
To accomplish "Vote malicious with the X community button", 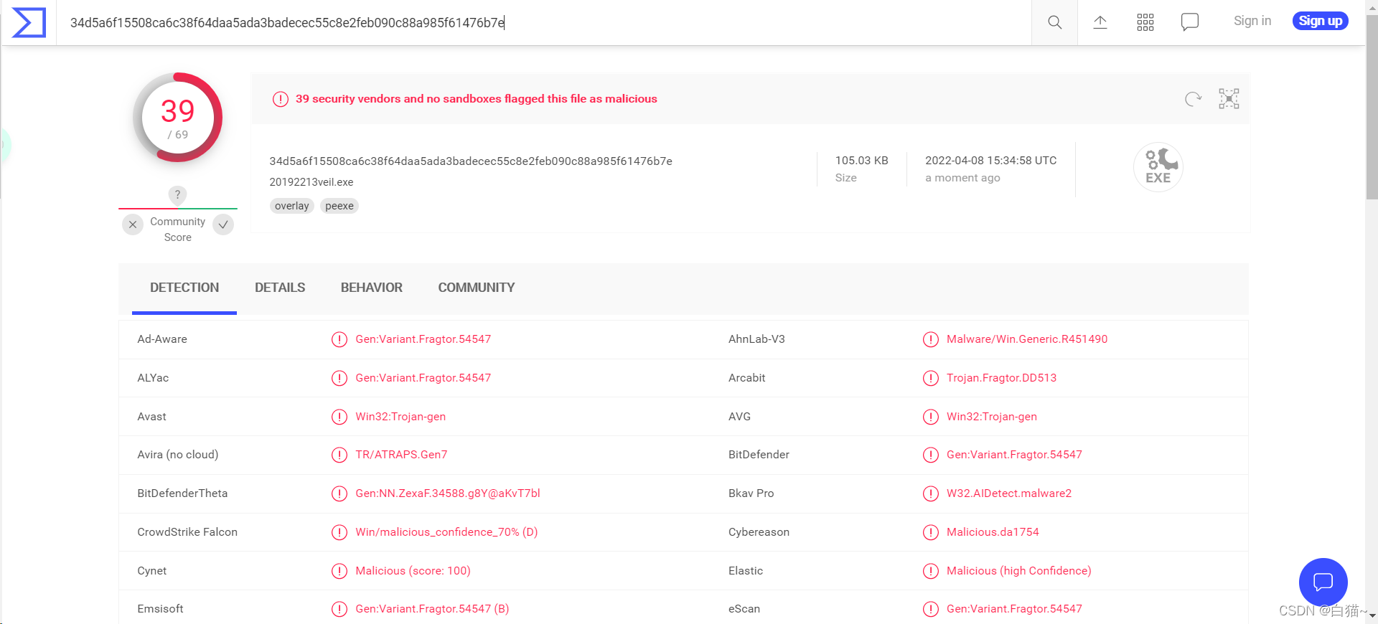I will coord(133,224).
